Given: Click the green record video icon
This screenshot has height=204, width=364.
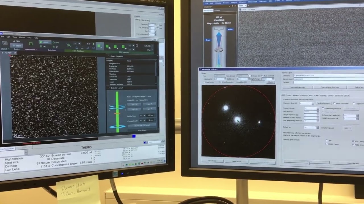Looking at the screenshot, I should pos(124,47).
